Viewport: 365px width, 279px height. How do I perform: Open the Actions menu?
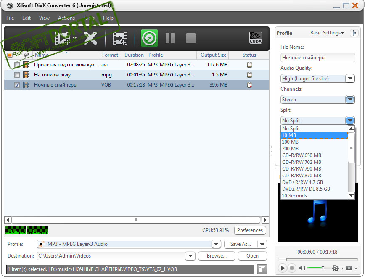coord(66,18)
